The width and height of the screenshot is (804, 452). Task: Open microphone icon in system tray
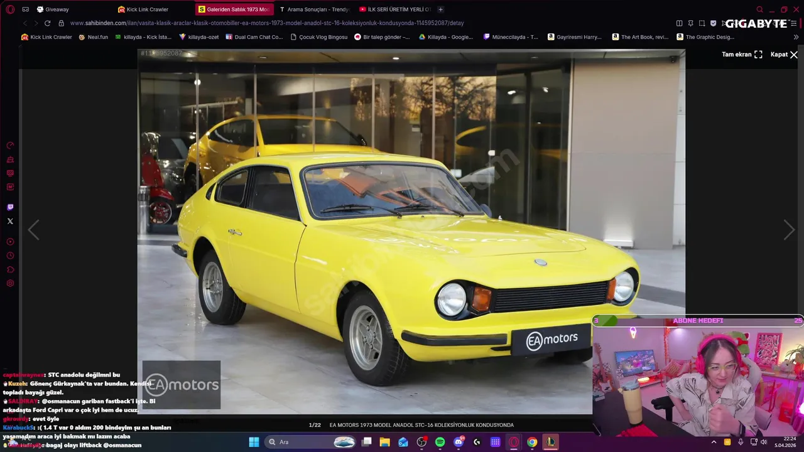pyautogui.click(x=741, y=442)
